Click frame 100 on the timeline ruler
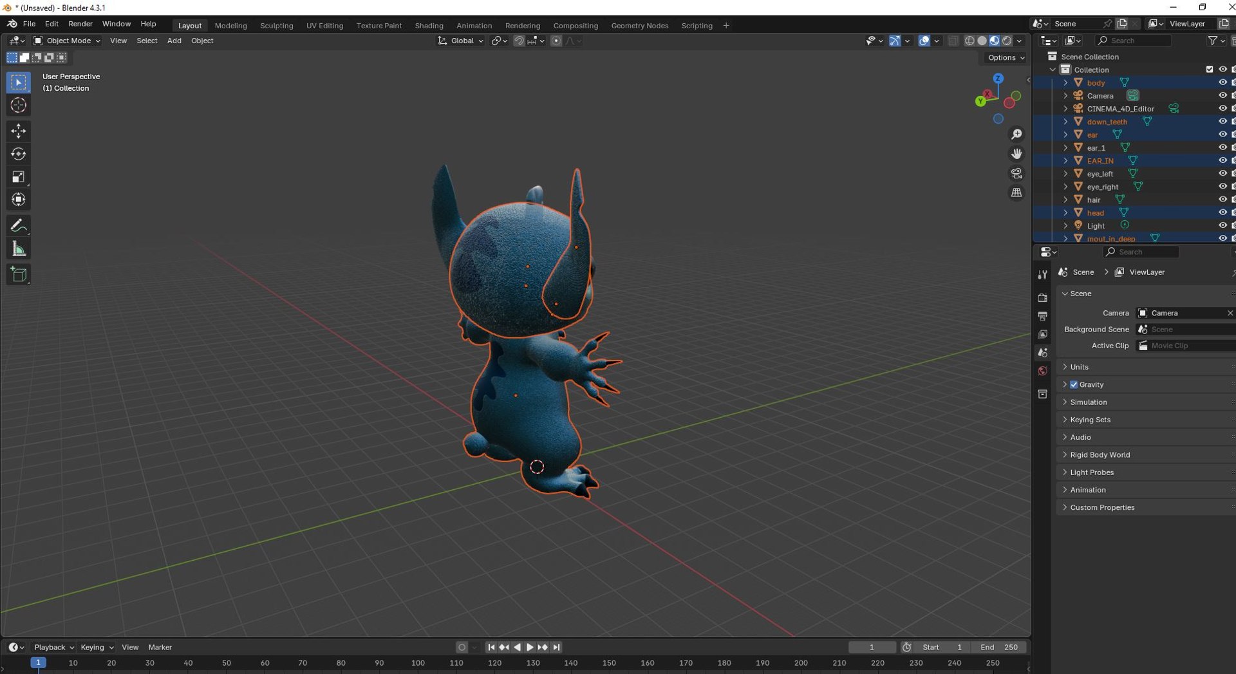 point(418,663)
